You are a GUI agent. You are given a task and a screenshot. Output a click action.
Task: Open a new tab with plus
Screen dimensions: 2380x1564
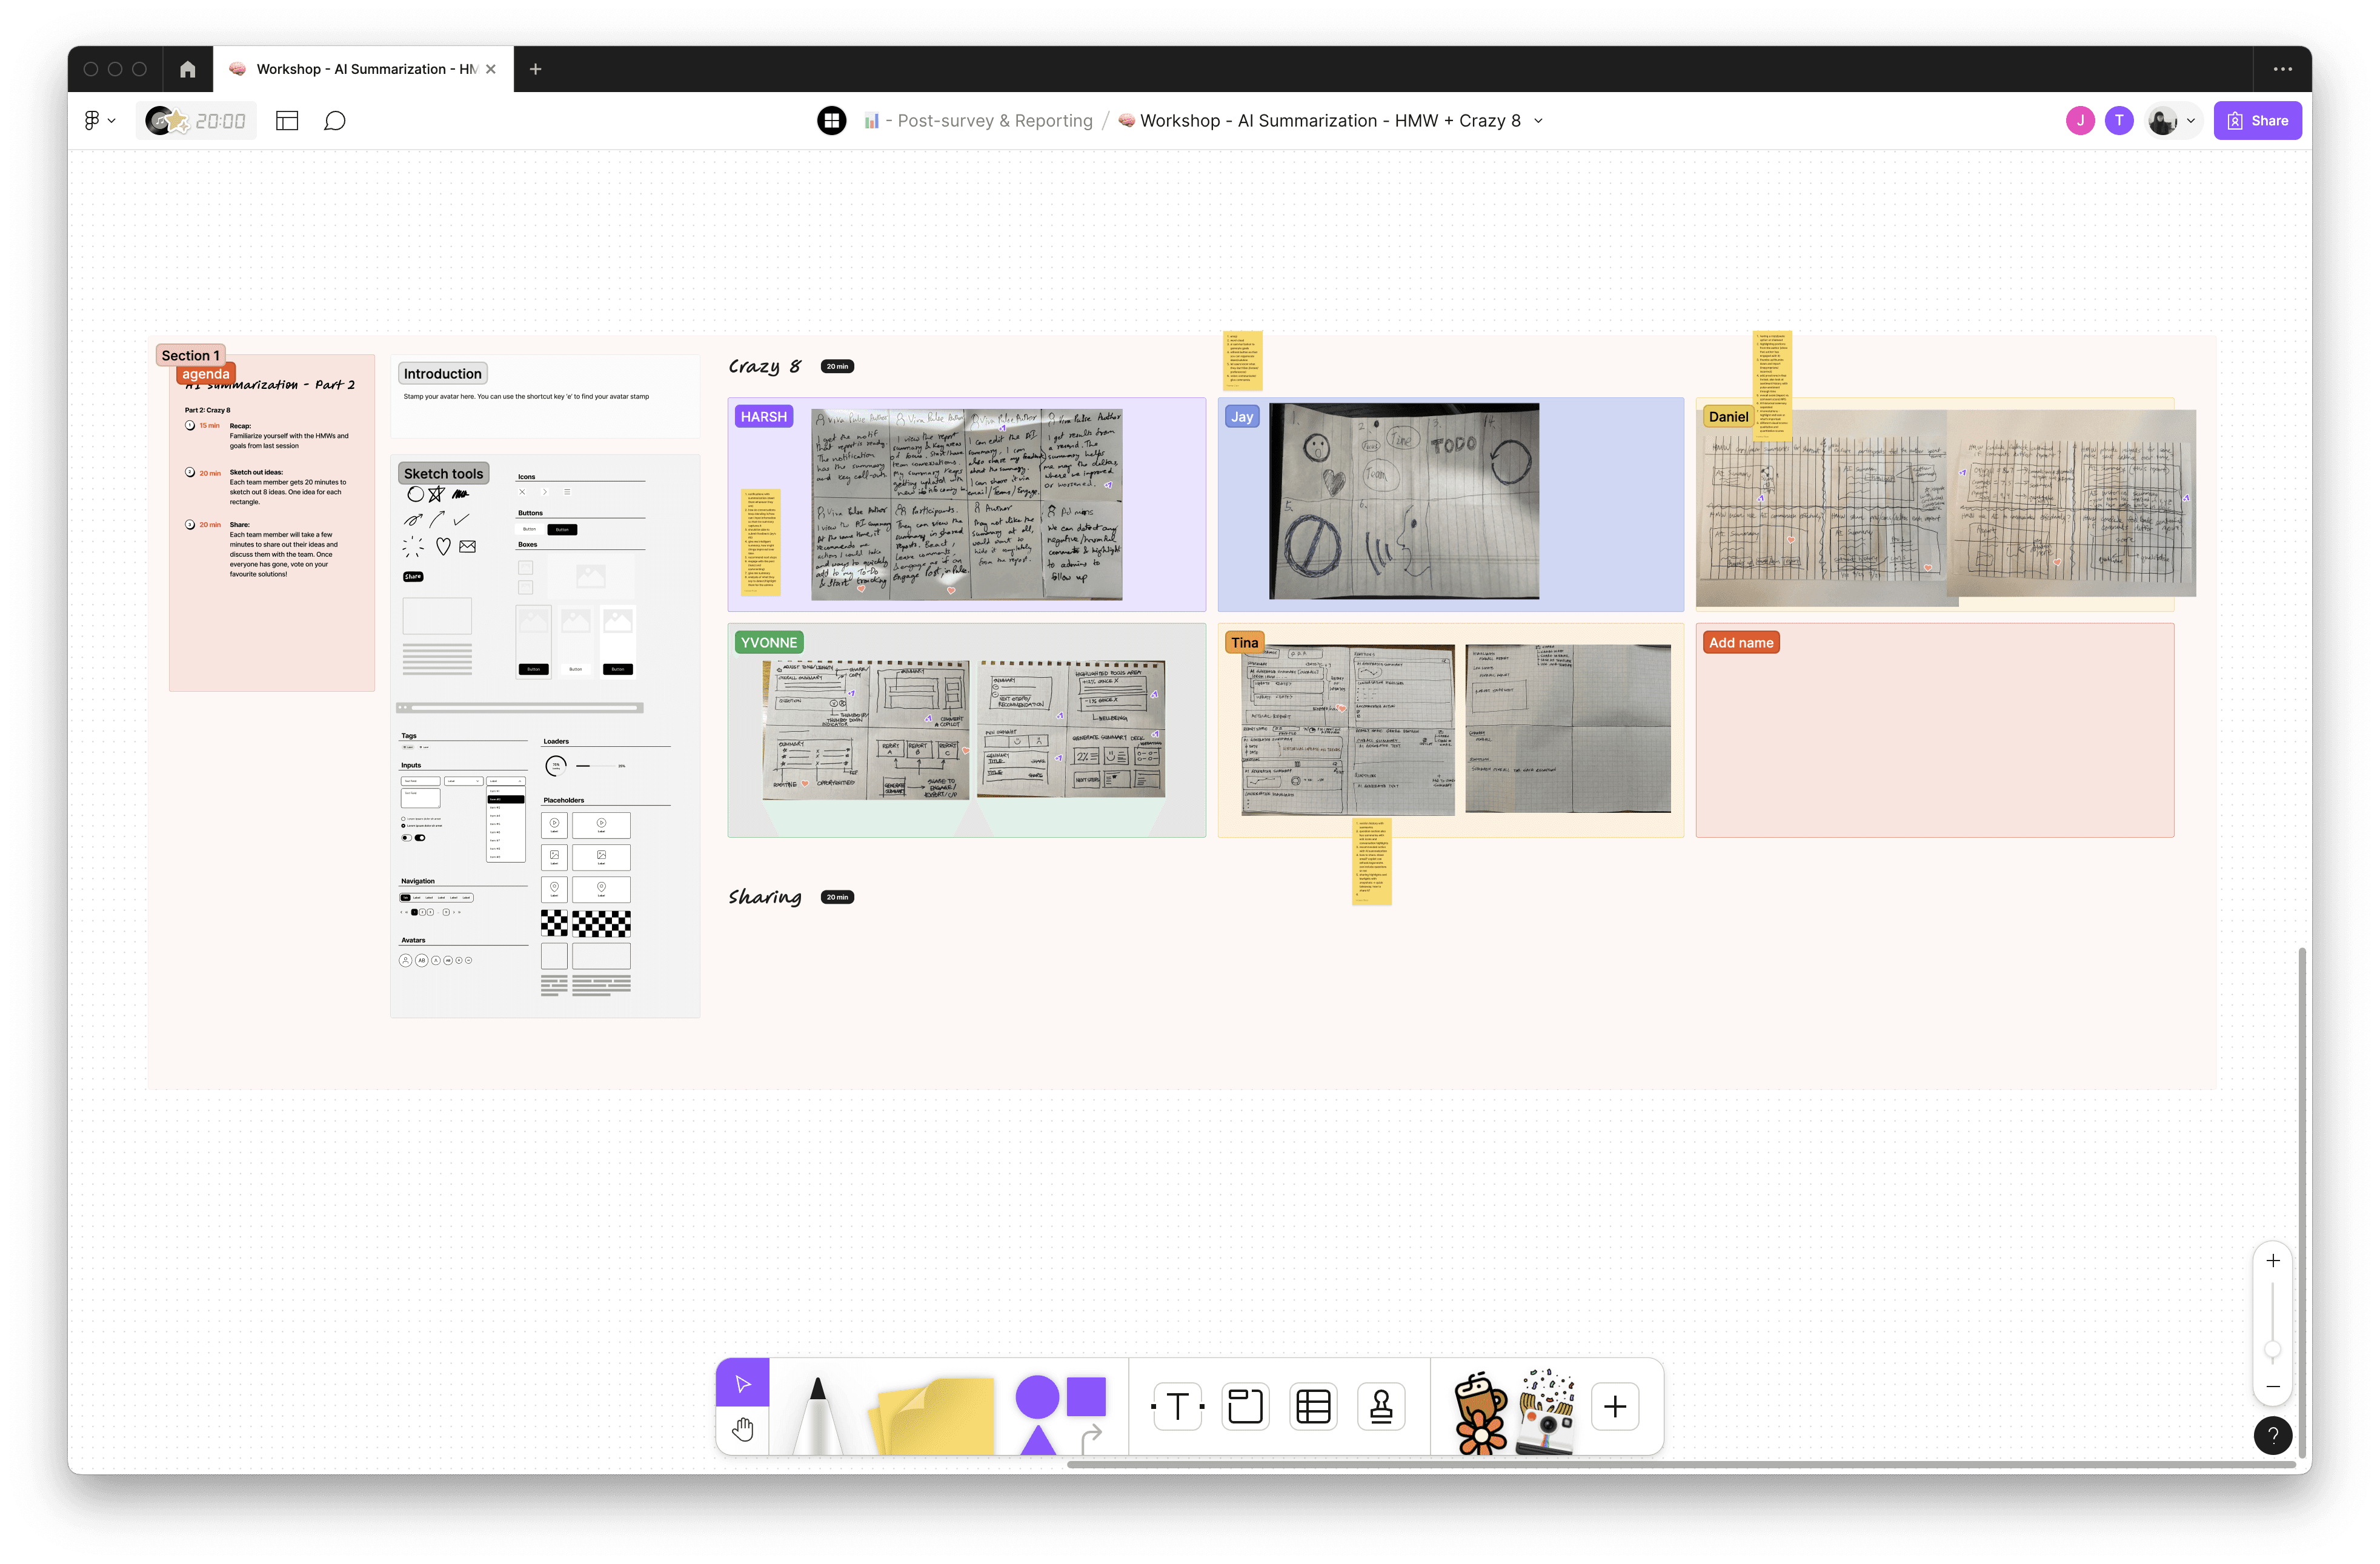coord(535,69)
